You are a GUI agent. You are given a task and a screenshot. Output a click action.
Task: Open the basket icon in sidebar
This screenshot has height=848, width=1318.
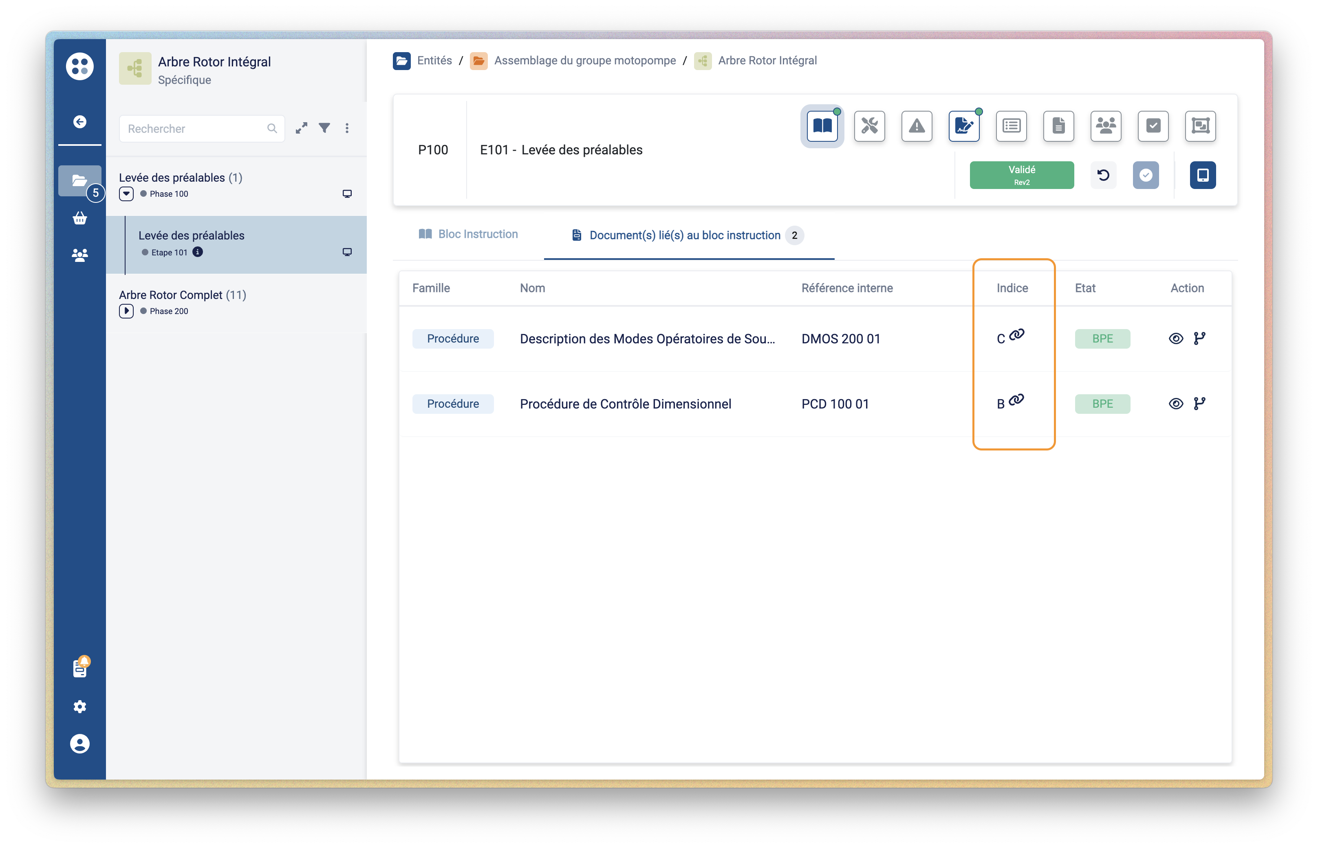[x=80, y=219]
